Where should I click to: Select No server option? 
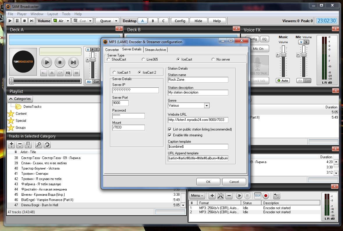pos(213,59)
